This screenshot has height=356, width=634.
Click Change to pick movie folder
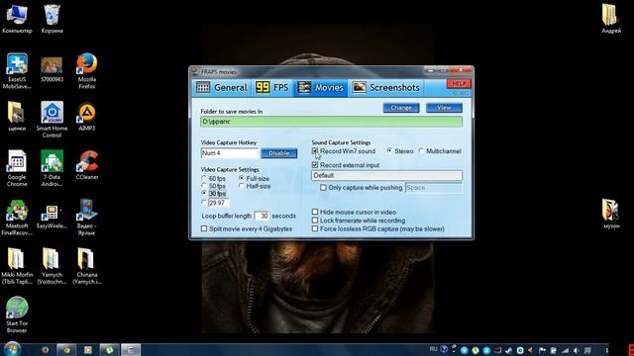pos(401,108)
